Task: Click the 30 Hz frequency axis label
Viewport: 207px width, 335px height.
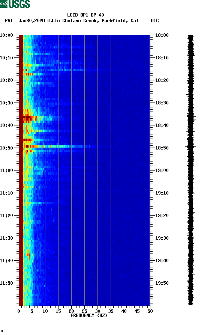Action: (97, 311)
